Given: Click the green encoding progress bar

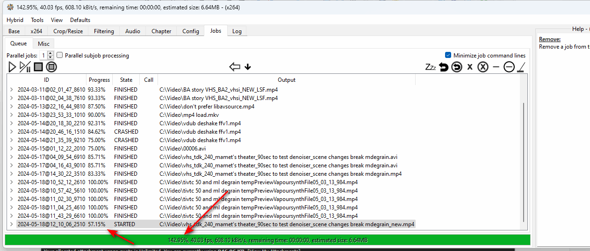Looking at the screenshot, I should [x=267, y=240].
